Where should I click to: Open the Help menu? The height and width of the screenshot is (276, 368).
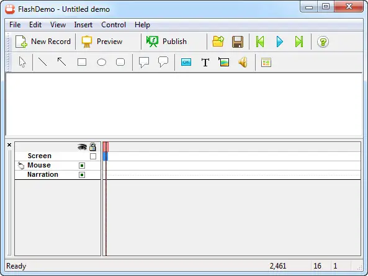(x=142, y=25)
